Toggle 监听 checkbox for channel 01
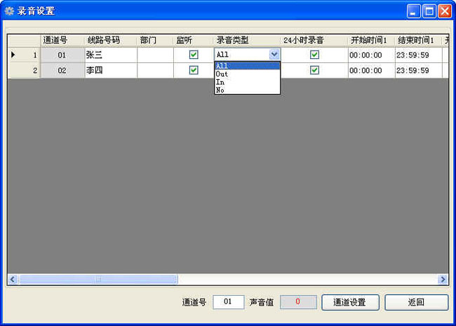 pyautogui.click(x=194, y=55)
